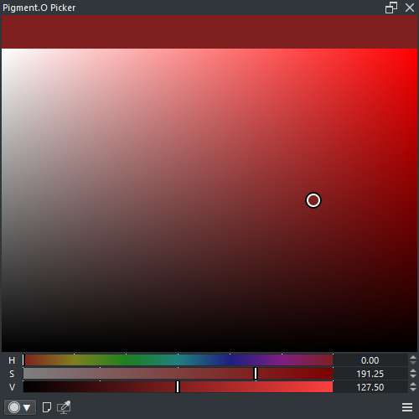Click the H channel label

coord(12,360)
